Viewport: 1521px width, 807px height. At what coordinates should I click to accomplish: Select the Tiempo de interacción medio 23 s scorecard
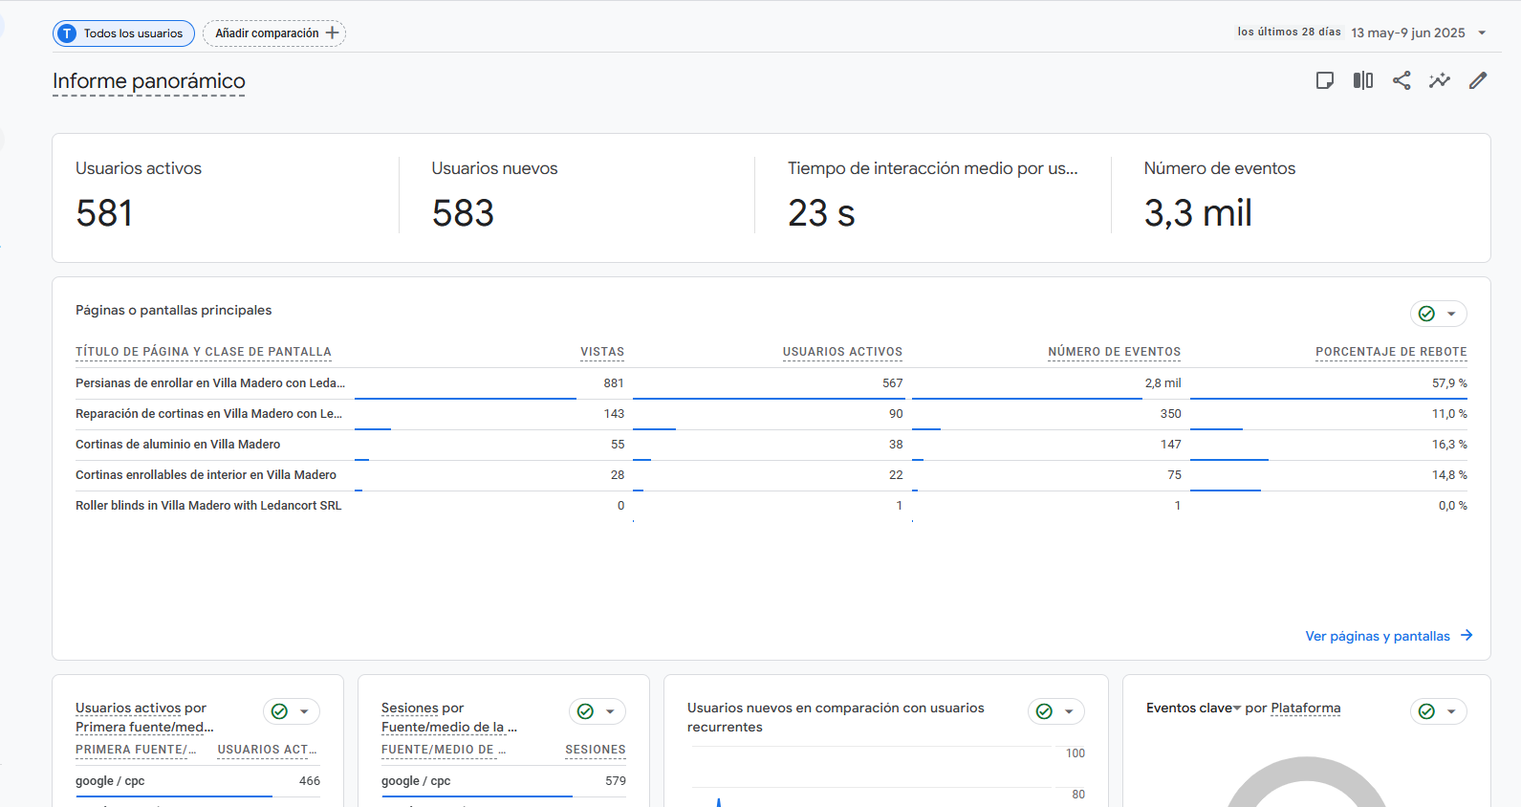933,197
